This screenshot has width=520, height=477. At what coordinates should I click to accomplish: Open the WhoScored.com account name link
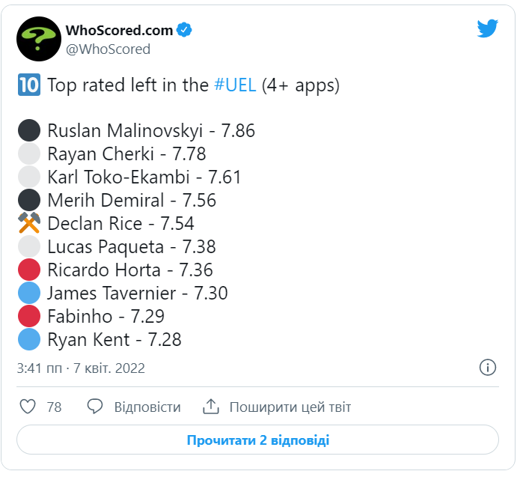pyautogui.click(x=120, y=30)
